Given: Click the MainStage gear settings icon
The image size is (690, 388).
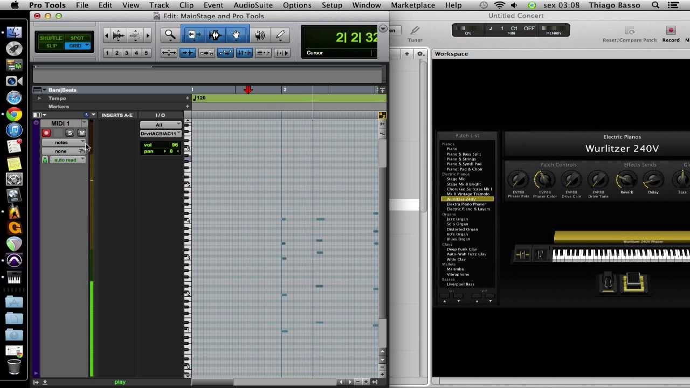Looking at the screenshot, I should tap(420, 54).
